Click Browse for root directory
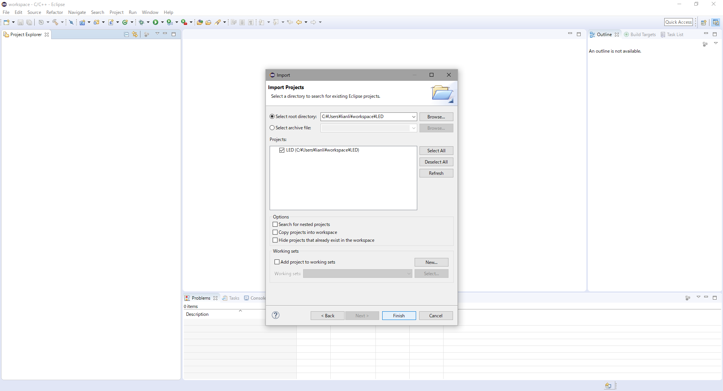This screenshot has height=391, width=723. [436, 117]
